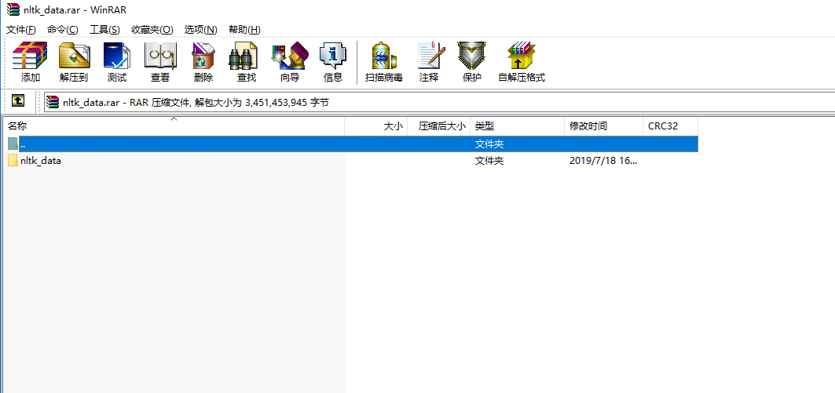Click the 删除 (Delete) toolbar icon
This screenshot has width=835, height=393.
click(x=203, y=56)
